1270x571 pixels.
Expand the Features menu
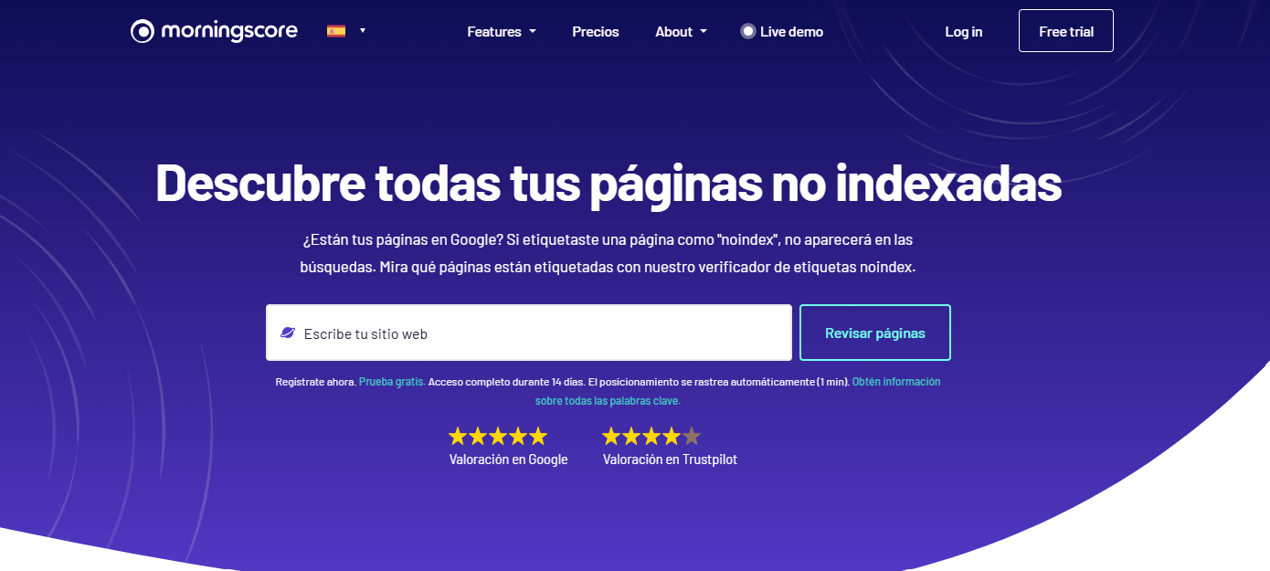pyautogui.click(x=501, y=32)
